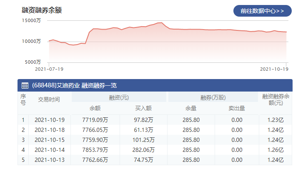The height and width of the screenshot is (176, 298).
Task: Click the 2021-10-19 axis end label
Action: [274, 69]
